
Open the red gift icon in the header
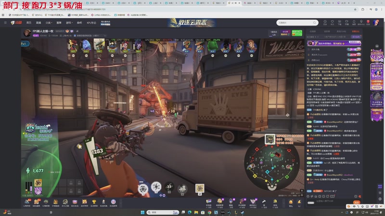[x=368, y=23]
